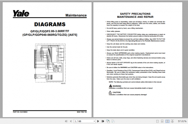Click the GP/GLP/GDP2.00-3.00RF/TF model line

50,31
